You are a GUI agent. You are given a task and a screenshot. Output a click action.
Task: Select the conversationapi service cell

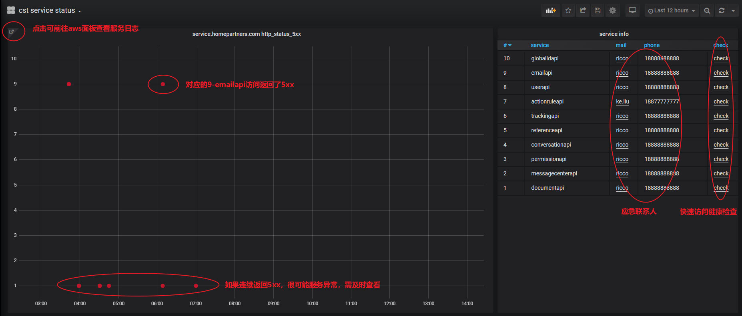(x=567, y=145)
